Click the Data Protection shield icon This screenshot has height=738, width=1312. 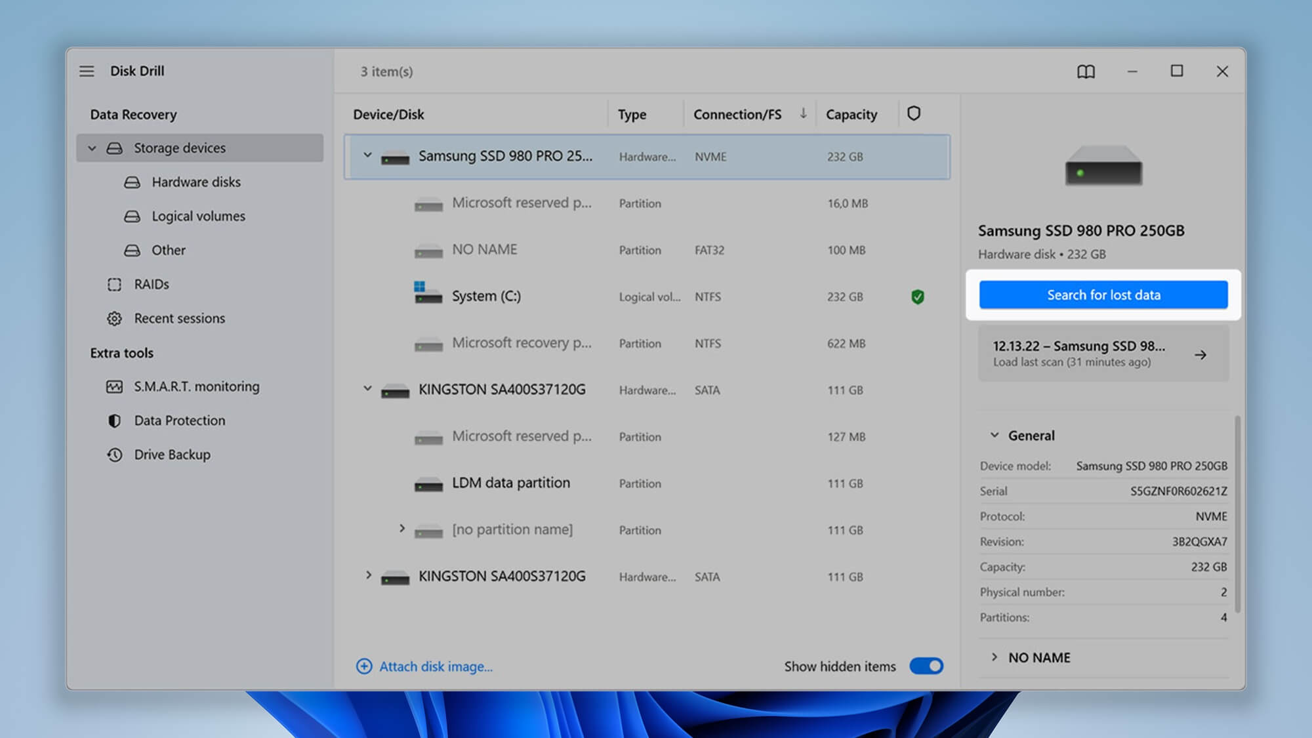(x=115, y=420)
